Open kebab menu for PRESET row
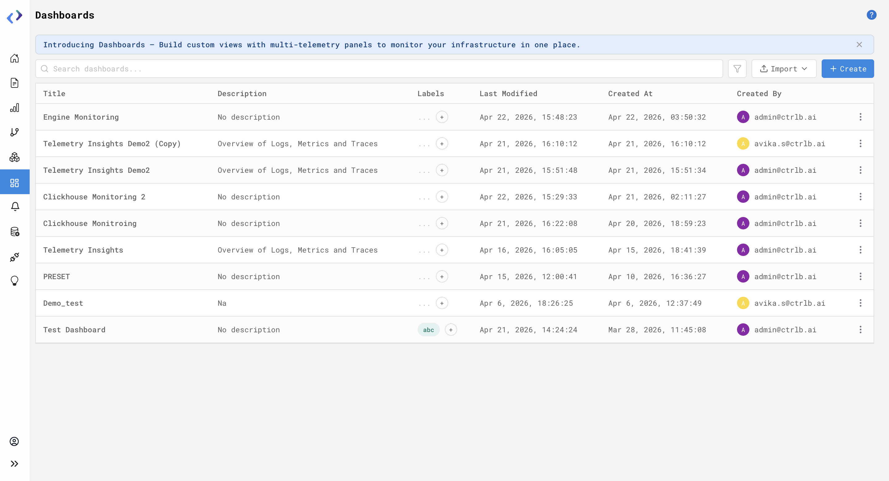This screenshot has height=481, width=889. click(x=860, y=277)
